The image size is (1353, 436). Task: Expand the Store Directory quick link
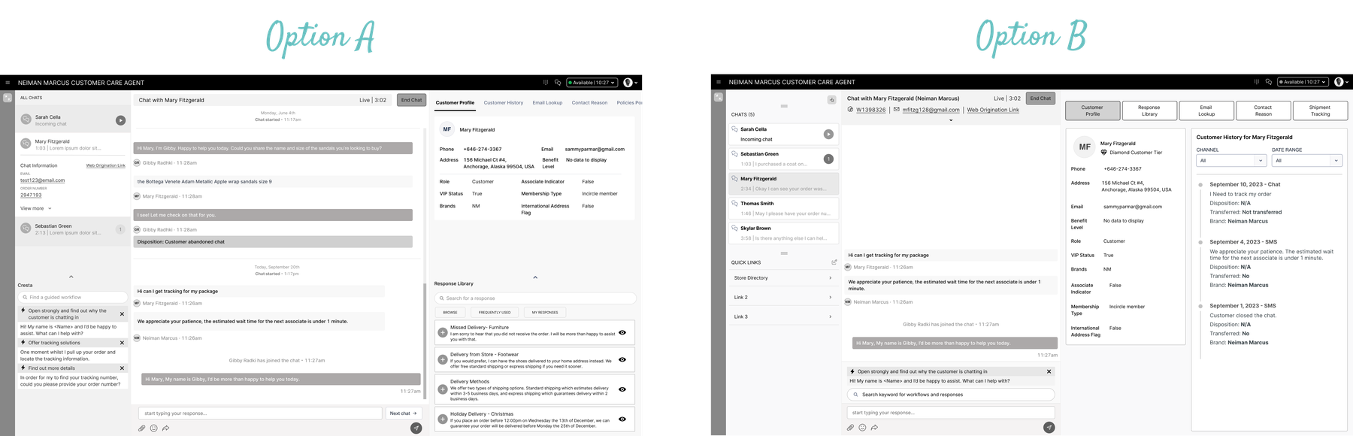pyautogui.click(x=831, y=278)
